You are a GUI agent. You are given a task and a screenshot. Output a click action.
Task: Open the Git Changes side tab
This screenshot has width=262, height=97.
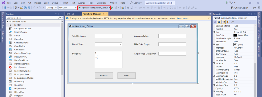coord(259,35)
